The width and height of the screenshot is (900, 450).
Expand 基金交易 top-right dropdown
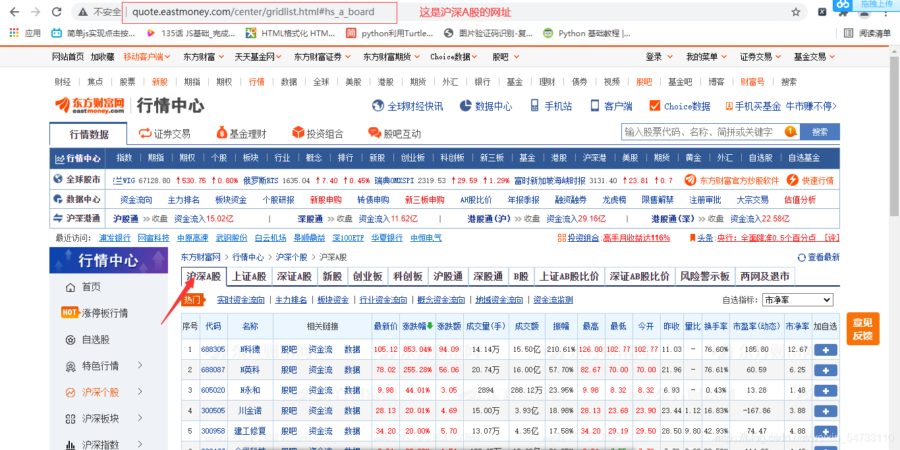click(x=814, y=57)
